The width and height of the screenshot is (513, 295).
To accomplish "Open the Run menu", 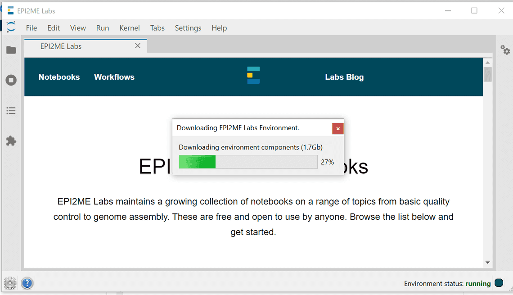I will [x=103, y=28].
